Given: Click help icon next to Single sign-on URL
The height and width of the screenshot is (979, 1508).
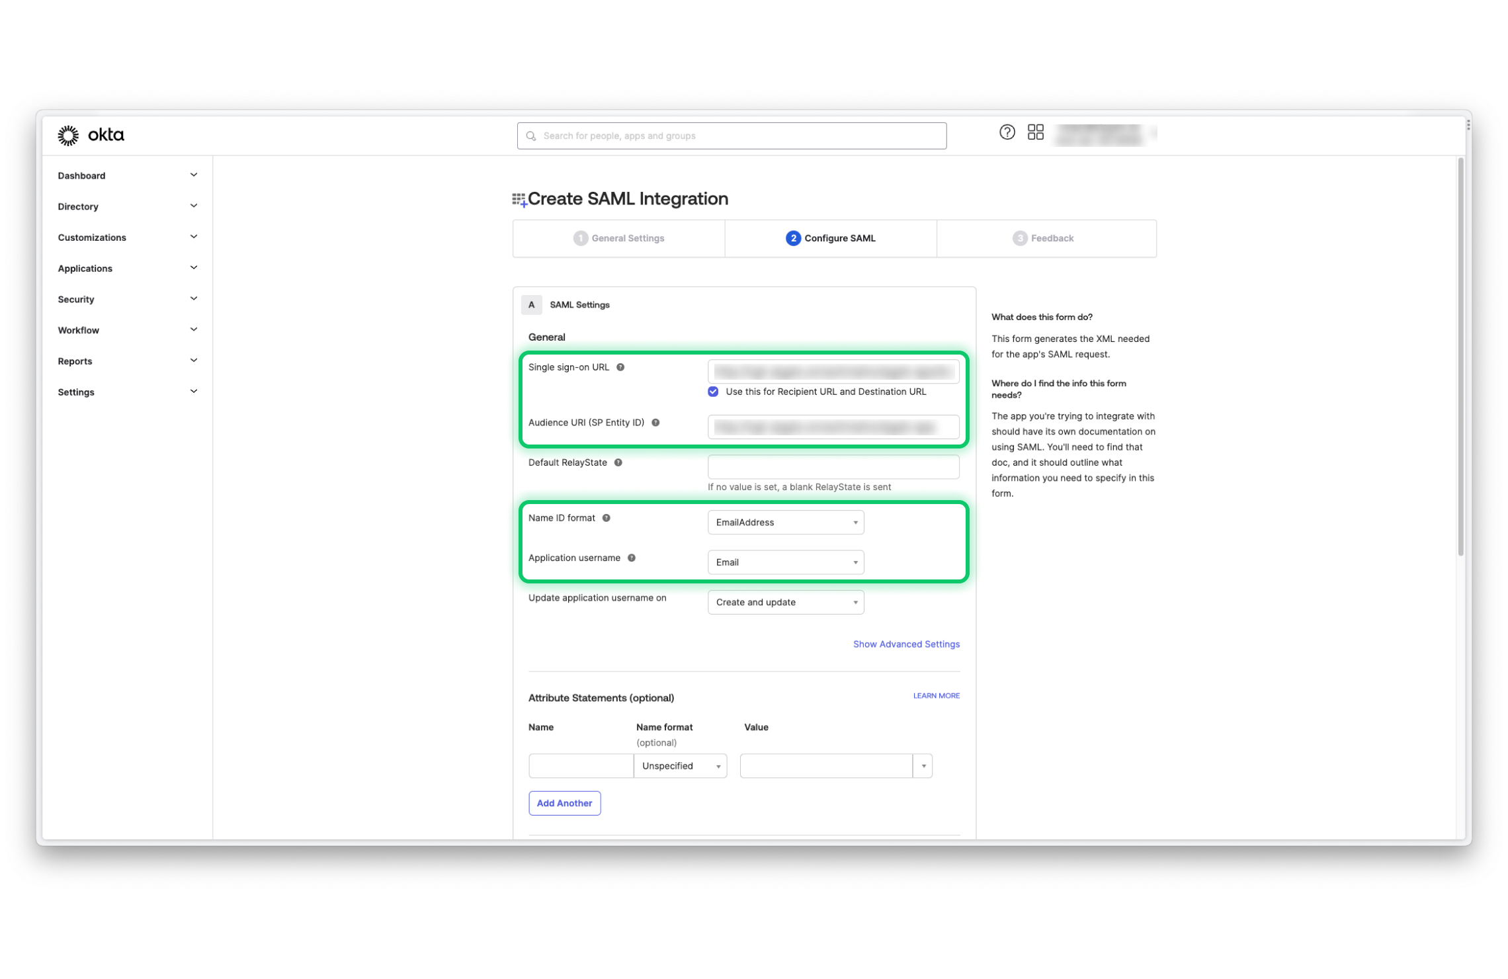Looking at the screenshot, I should point(620,367).
